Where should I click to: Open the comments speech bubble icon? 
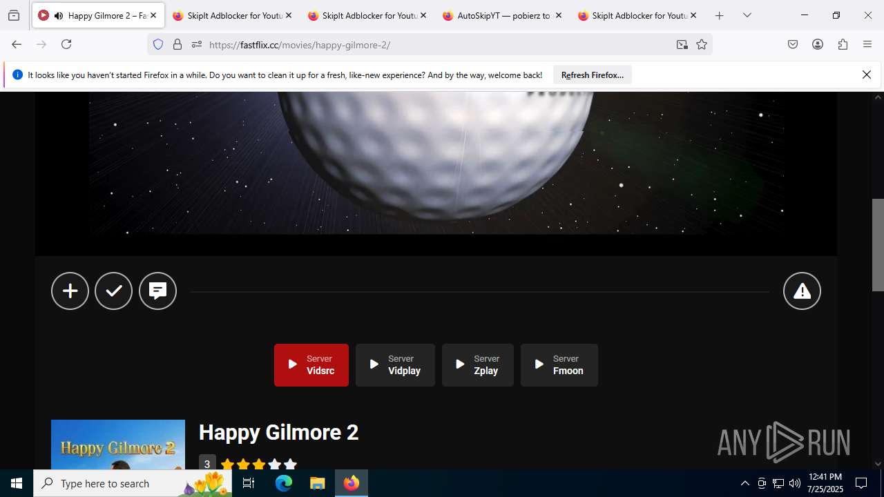click(158, 291)
